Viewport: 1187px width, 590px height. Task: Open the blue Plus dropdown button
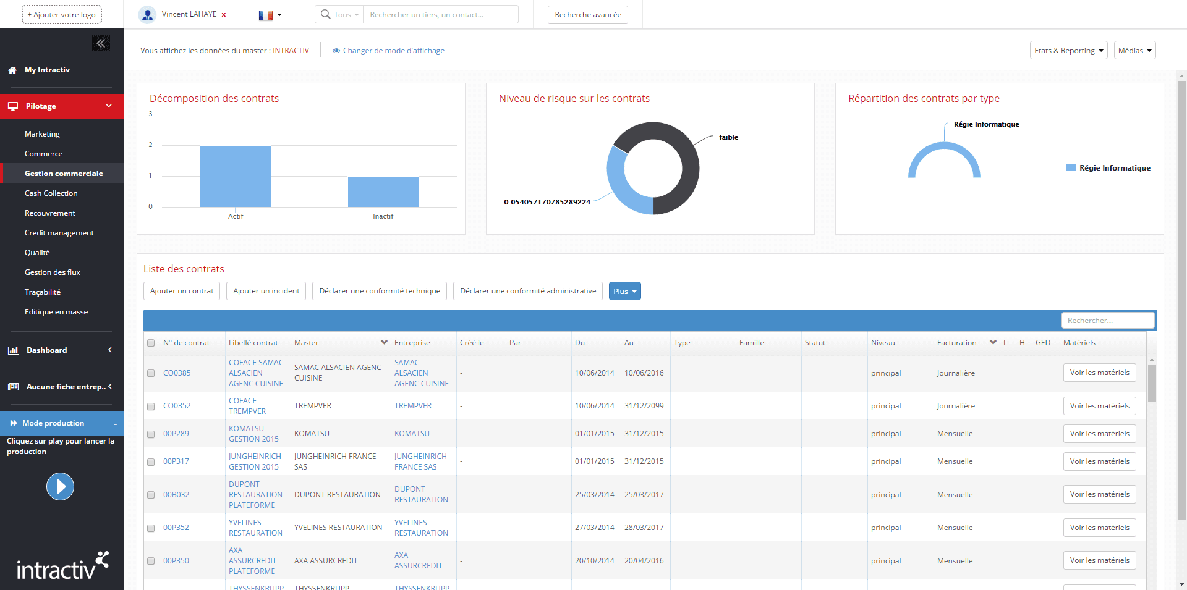pyautogui.click(x=624, y=292)
